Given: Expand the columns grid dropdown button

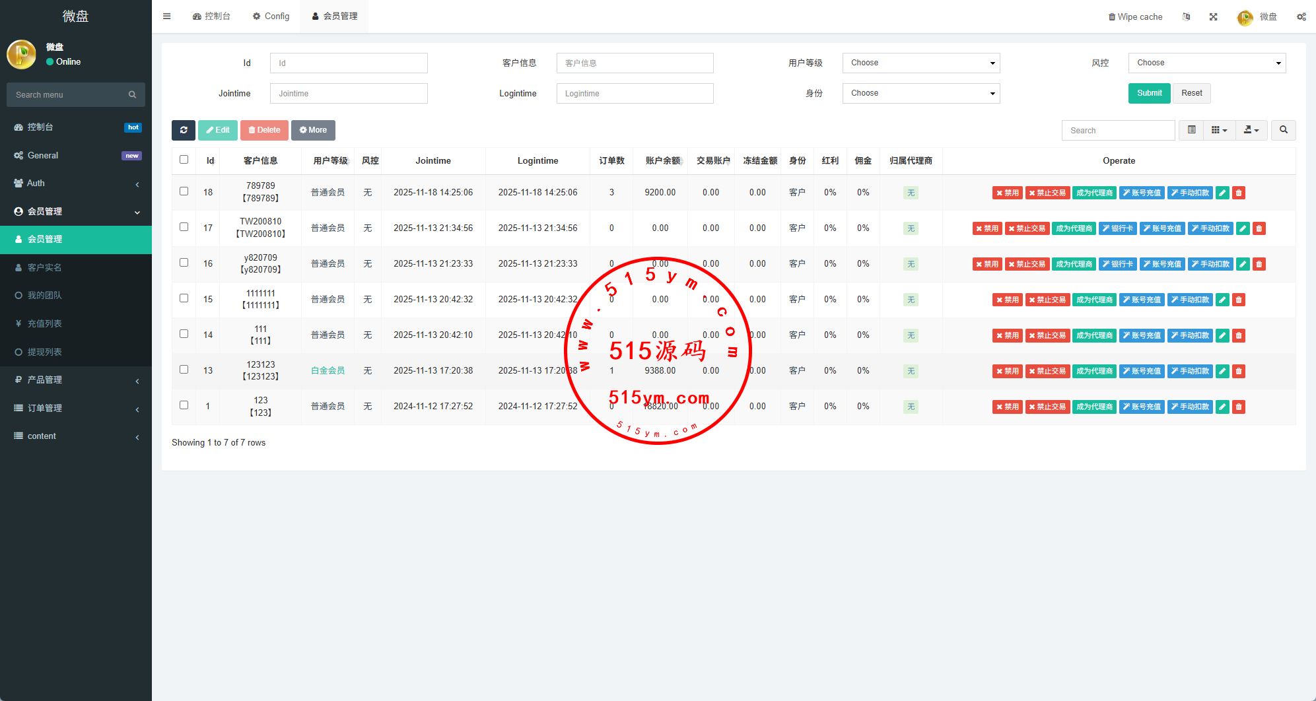Looking at the screenshot, I should point(1219,130).
